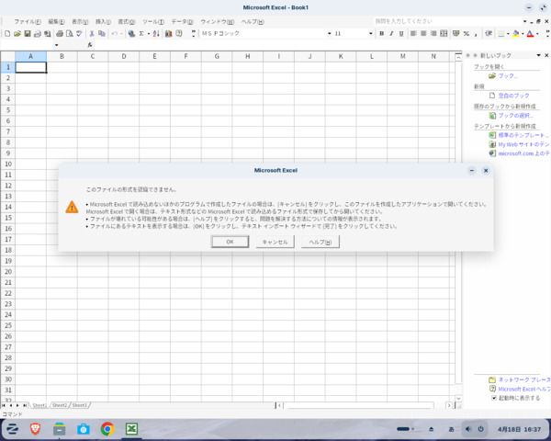Open microsoft.com templates link

[524, 153]
